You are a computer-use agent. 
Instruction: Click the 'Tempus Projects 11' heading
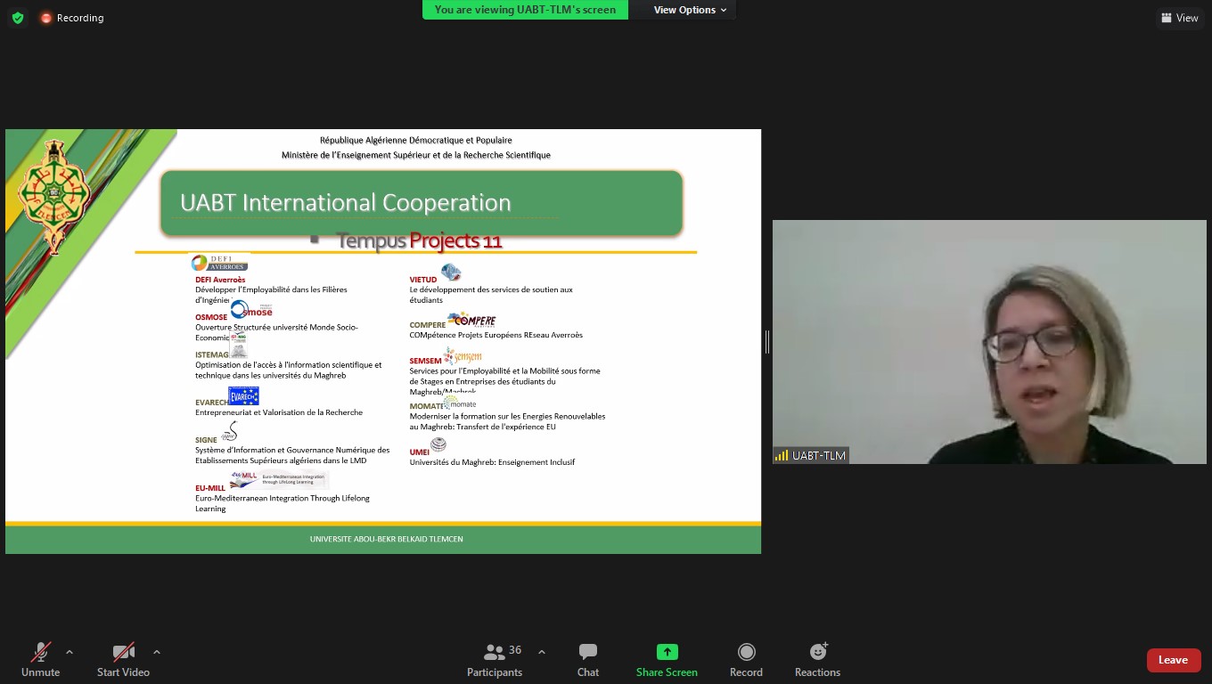point(419,240)
